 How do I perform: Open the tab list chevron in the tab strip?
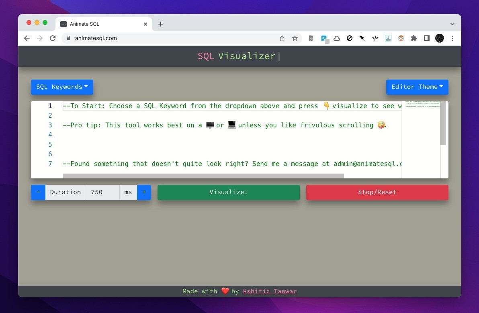(x=452, y=24)
